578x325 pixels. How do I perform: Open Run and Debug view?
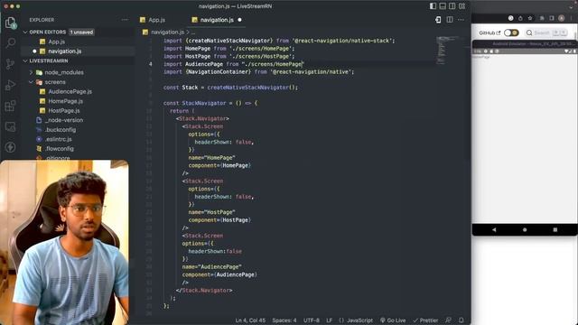click(10, 85)
